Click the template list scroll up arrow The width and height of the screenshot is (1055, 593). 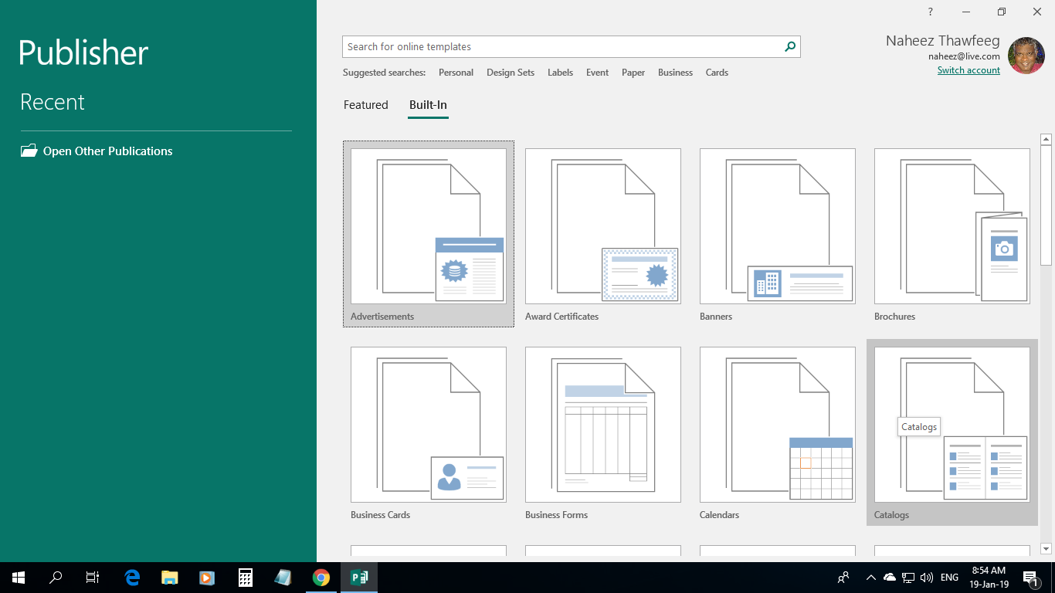coord(1047,140)
